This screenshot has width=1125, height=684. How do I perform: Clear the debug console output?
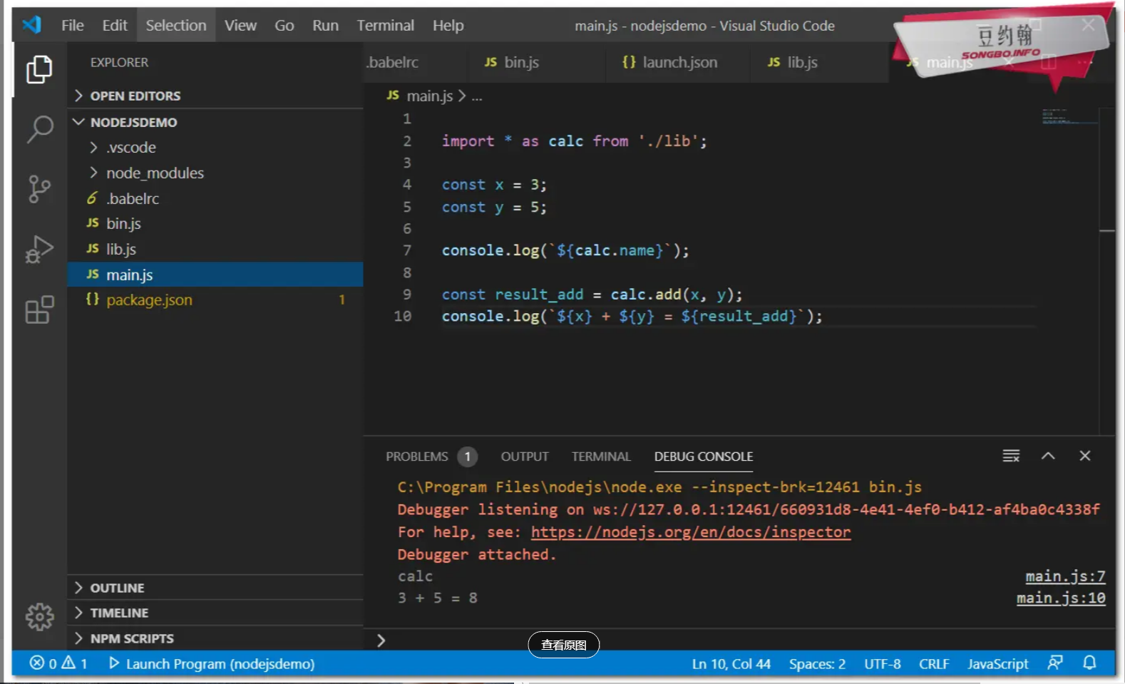pos(1011,456)
